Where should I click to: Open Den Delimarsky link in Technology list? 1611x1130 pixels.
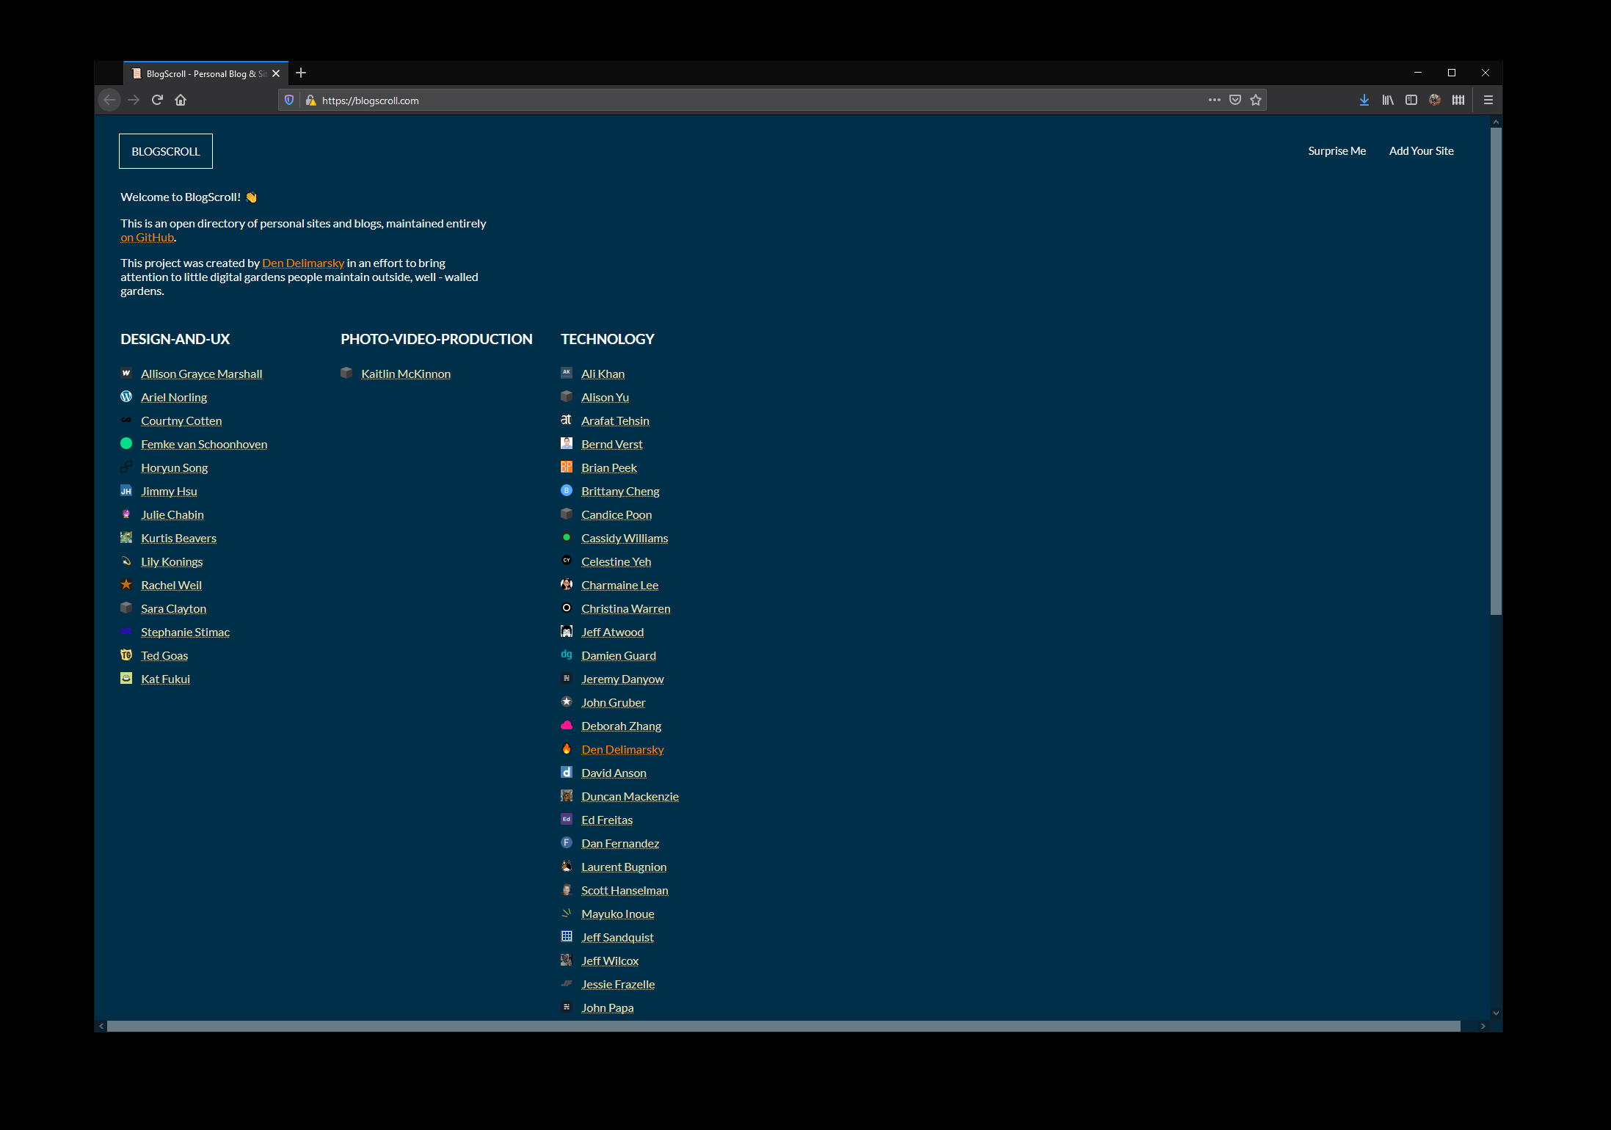[x=622, y=750]
